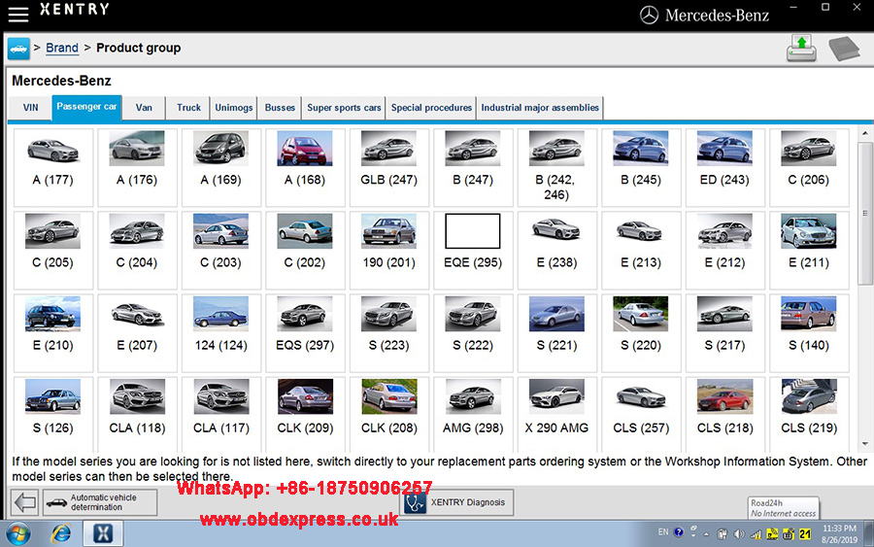The height and width of the screenshot is (547, 874).
Task: Open the Windows Start menu
Action: point(17,534)
